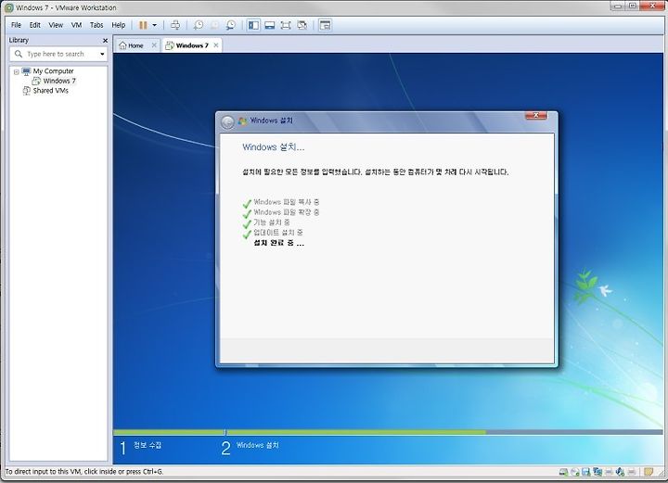Click the status bar Ctrl+G hint text
This screenshot has height=483, width=668.
coord(84,472)
